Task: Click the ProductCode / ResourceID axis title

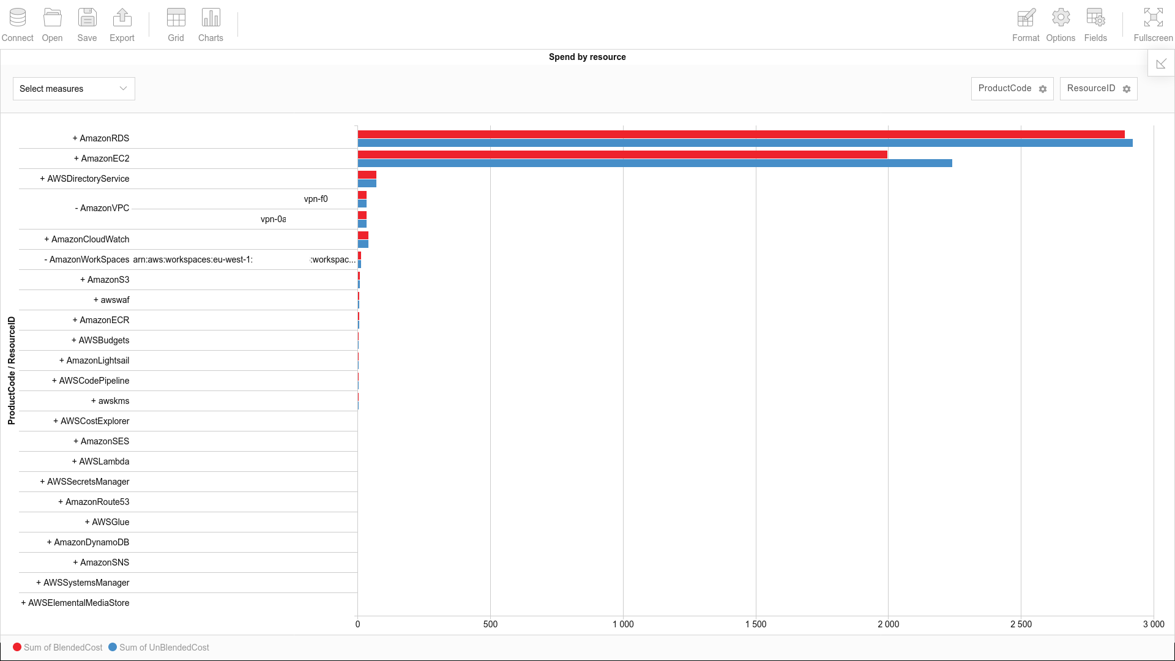Action: click(x=11, y=370)
